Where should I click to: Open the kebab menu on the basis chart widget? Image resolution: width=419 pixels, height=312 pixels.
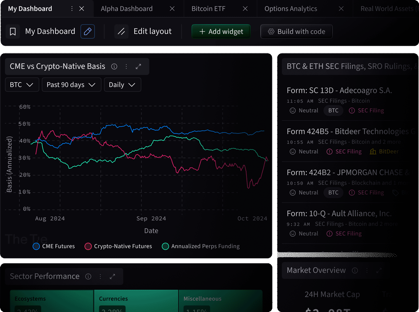click(x=126, y=66)
